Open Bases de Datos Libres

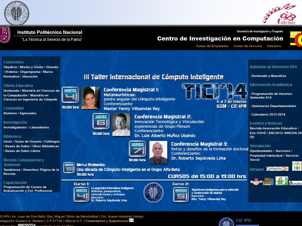23,151
